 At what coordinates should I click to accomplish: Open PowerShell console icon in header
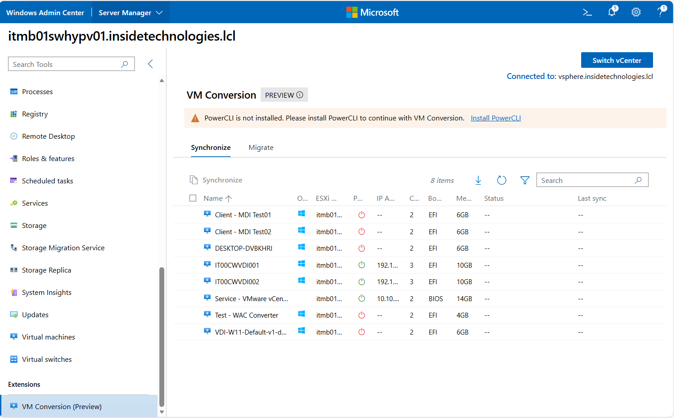(587, 12)
